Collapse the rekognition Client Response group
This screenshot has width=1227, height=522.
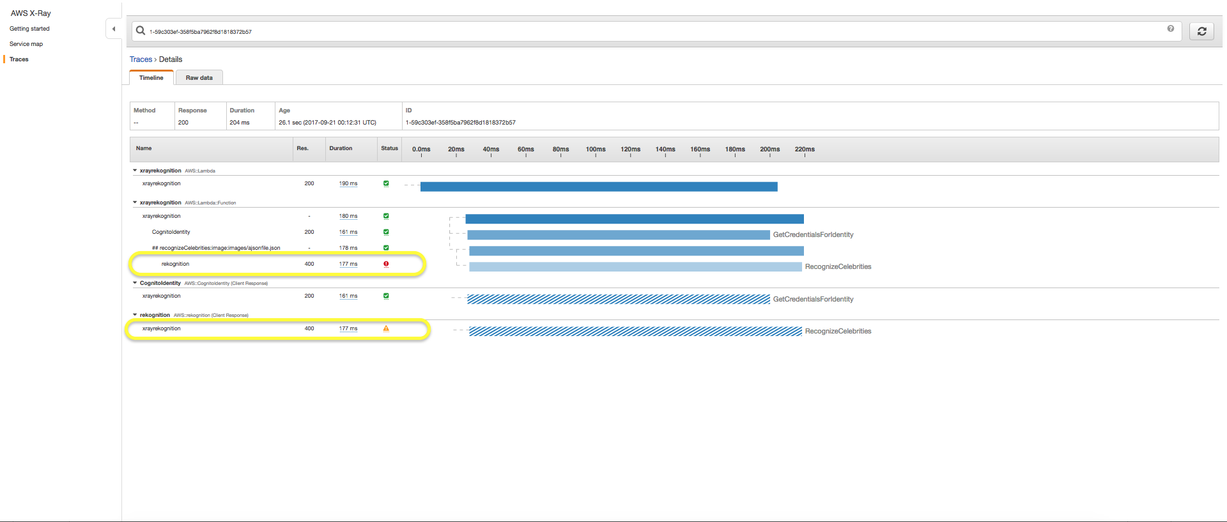coord(135,315)
